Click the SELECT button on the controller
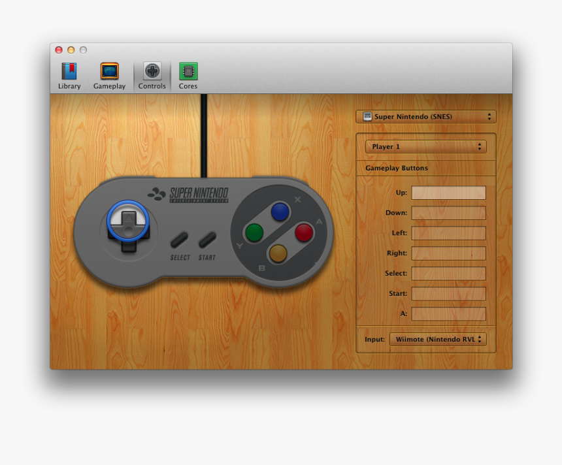Viewport: 562px width, 465px height. coord(179,240)
